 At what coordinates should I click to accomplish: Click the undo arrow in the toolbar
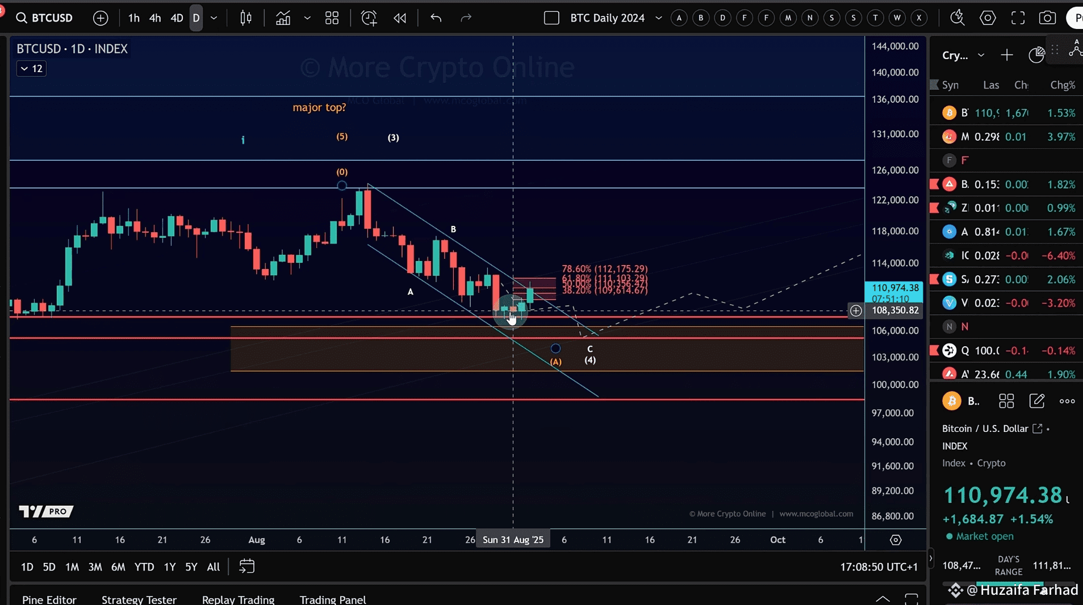click(x=436, y=18)
